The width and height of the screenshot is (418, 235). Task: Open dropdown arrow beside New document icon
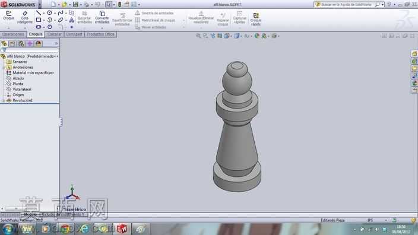pos(59,5)
